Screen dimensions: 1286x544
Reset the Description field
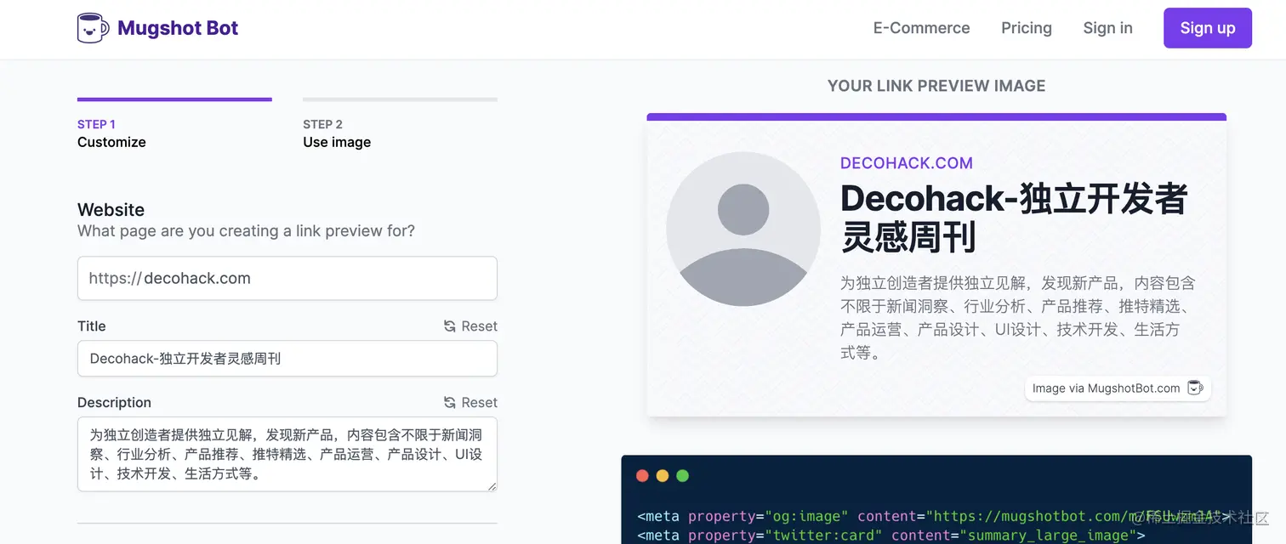click(470, 403)
